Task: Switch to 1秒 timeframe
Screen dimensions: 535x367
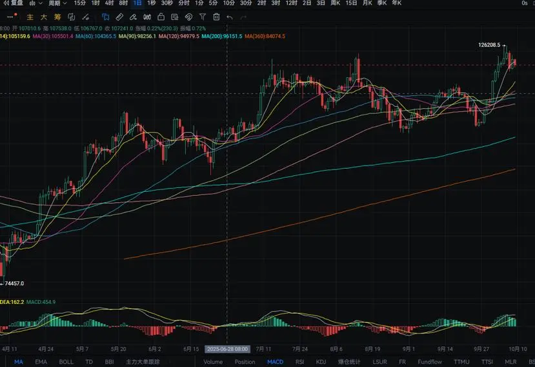Action: [x=152, y=3]
